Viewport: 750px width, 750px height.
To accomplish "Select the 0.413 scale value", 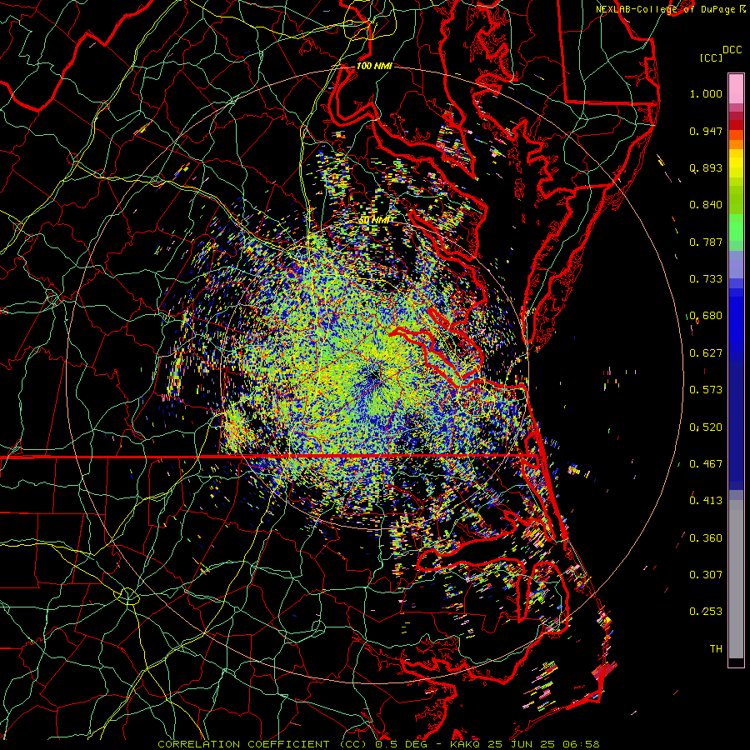I will 706,501.
